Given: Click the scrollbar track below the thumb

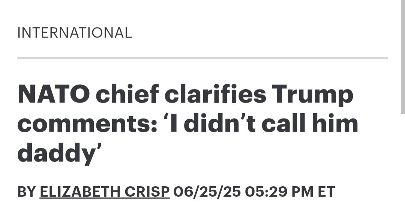Looking at the screenshot, I should (402, 165).
